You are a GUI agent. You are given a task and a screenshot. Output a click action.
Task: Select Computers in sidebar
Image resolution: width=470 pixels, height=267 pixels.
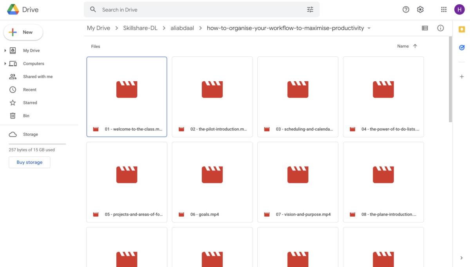point(34,63)
